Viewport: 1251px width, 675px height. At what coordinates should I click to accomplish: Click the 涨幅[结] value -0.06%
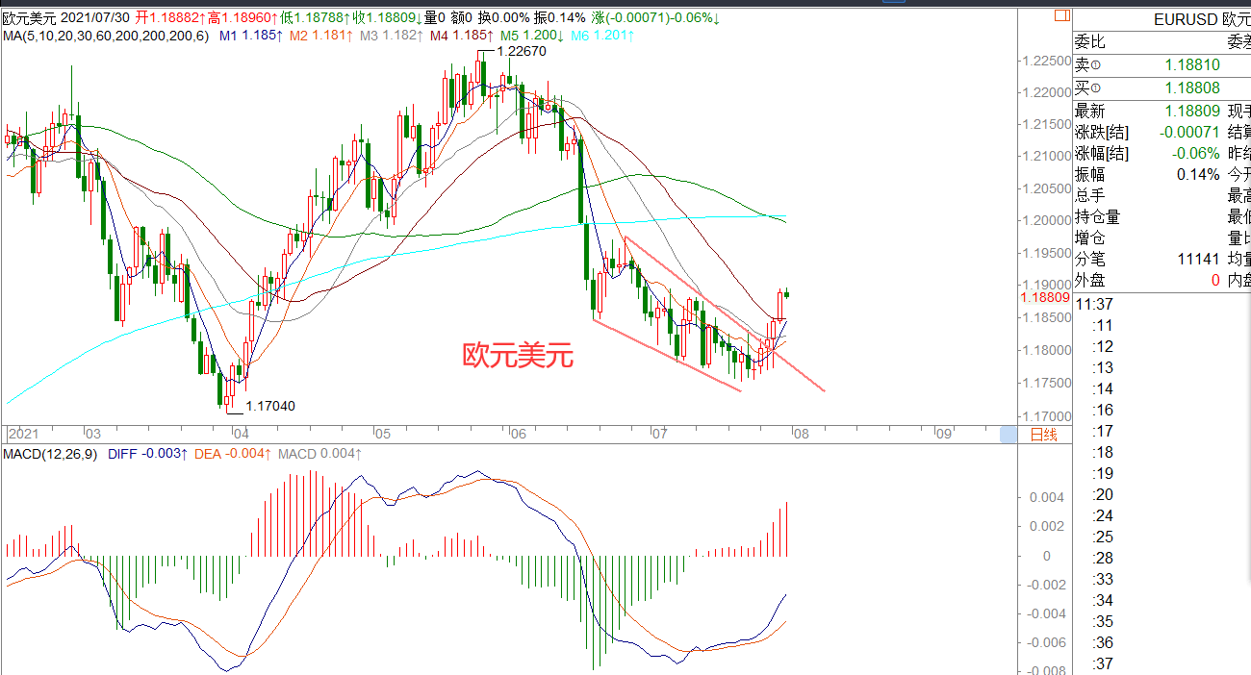[1197, 153]
